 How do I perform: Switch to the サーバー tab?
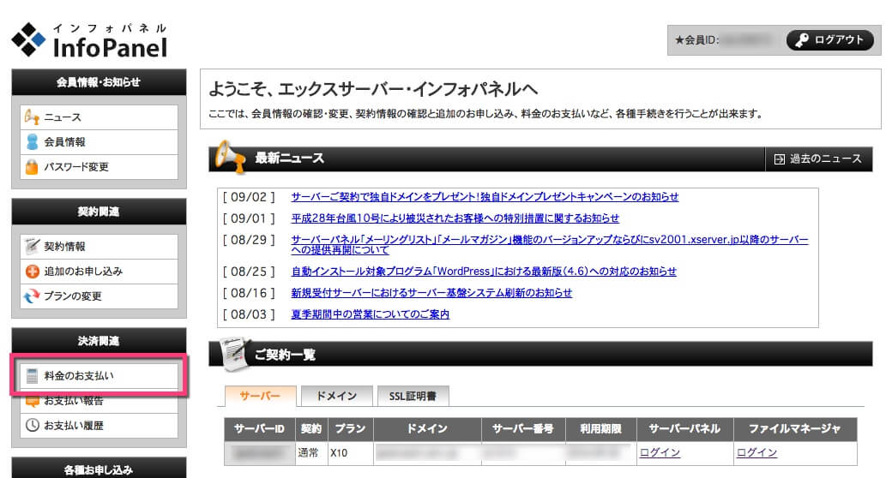(x=260, y=396)
